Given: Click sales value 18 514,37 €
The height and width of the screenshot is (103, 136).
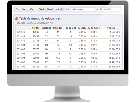Looking at the screenshot, I should tap(115, 49).
